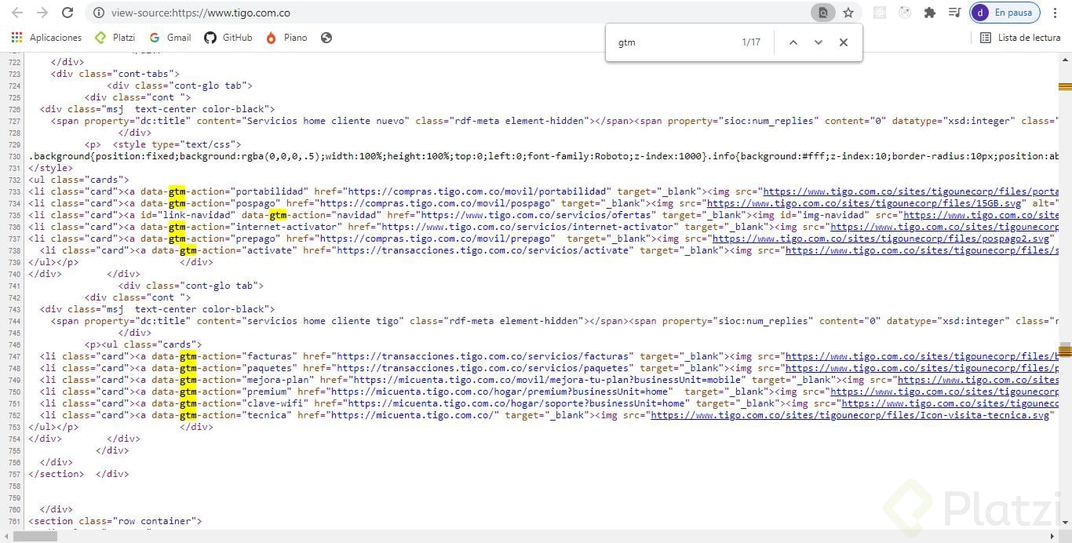Open the 'En pausa' profile menu
The width and height of the screenshot is (1072, 543).
coord(1005,13)
